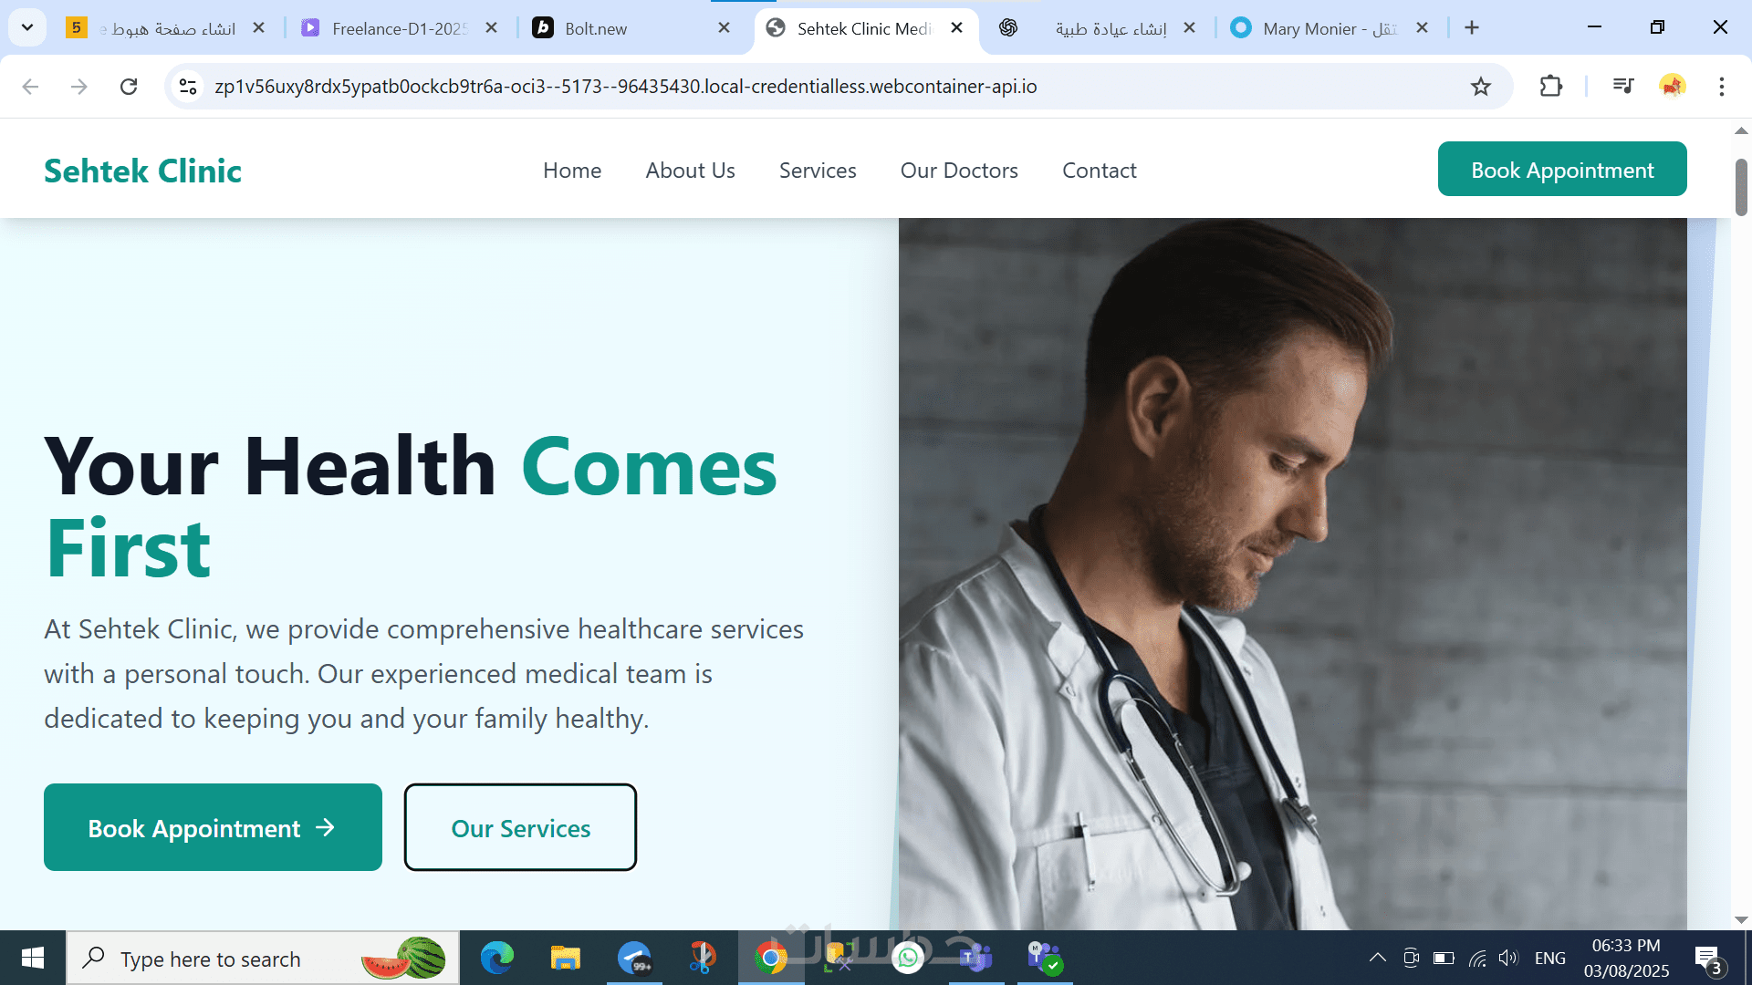Reload the page with the refresh icon
Viewport: 1752px width, 985px height.
pos(129,87)
